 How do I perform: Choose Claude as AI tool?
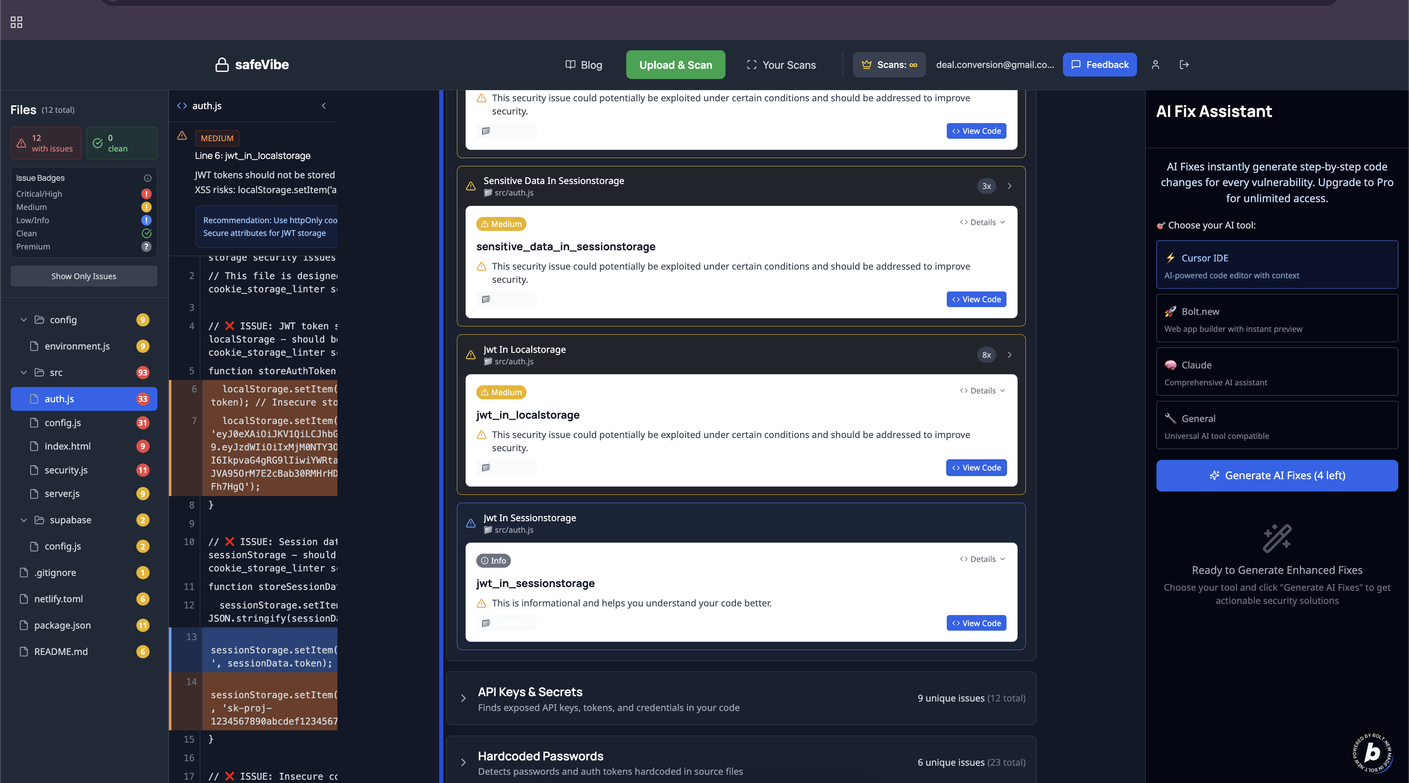1277,372
